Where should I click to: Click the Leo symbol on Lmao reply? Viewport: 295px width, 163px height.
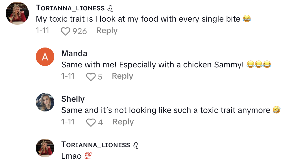[135, 145]
